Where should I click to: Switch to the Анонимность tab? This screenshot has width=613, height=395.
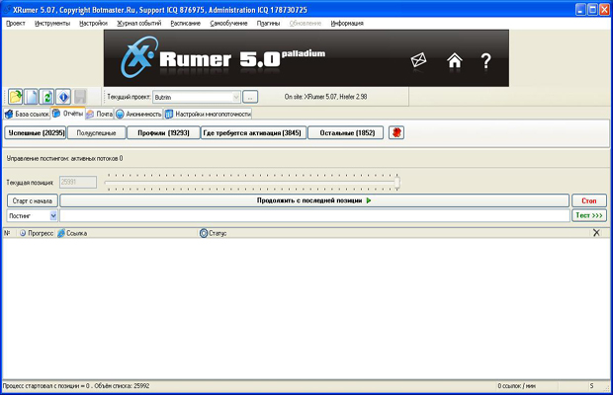[138, 114]
